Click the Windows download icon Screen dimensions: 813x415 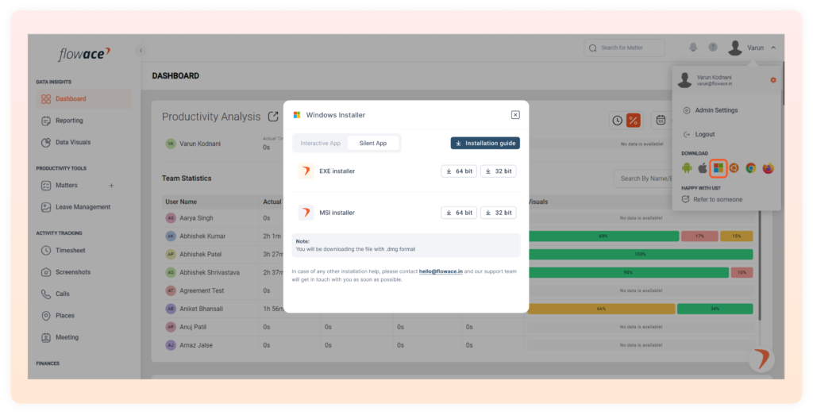[x=718, y=168]
